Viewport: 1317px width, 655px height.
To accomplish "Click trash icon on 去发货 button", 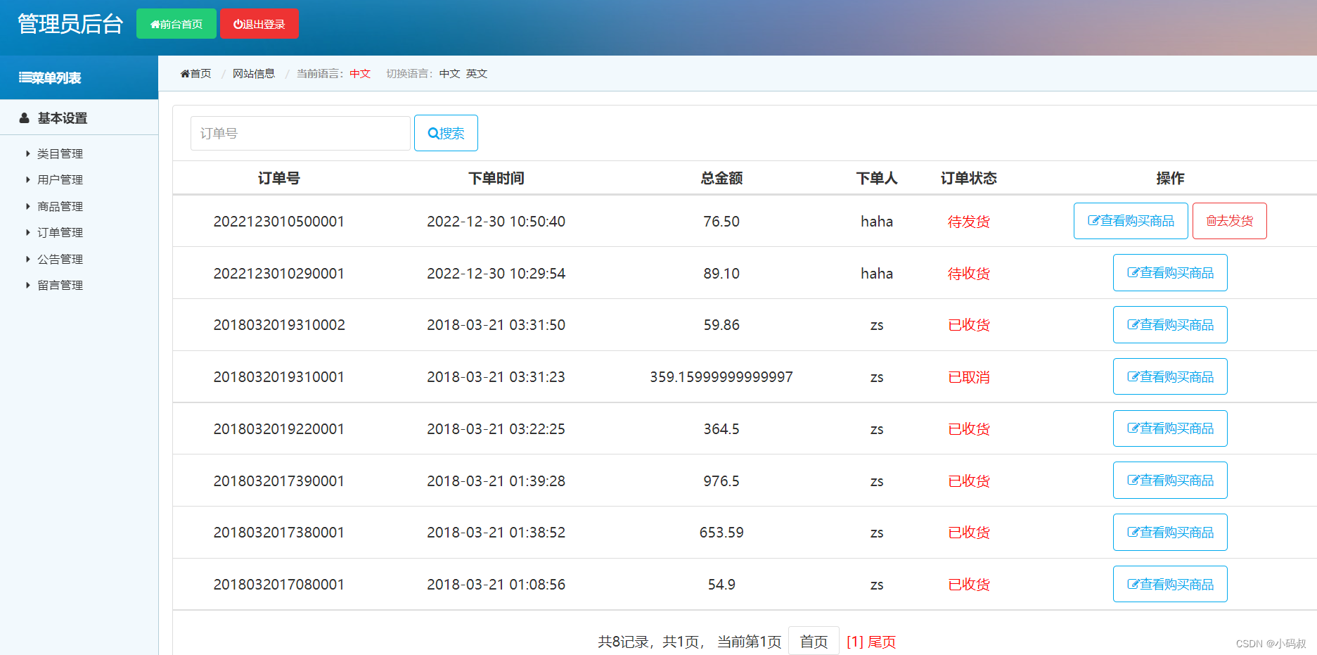I will pos(1212,221).
